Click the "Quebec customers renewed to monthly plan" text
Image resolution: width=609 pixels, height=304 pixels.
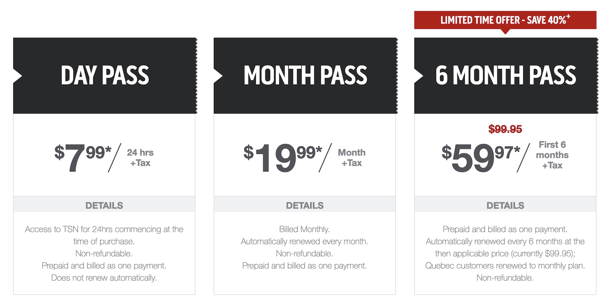pyautogui.click(x=505, y=266)
